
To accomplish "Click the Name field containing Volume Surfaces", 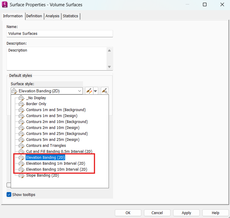I will 60,34.
